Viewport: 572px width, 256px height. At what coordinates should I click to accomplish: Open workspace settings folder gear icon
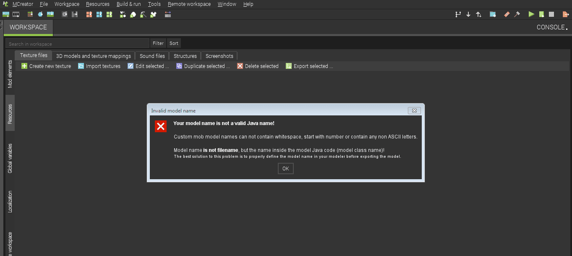(x=493, y=14)
